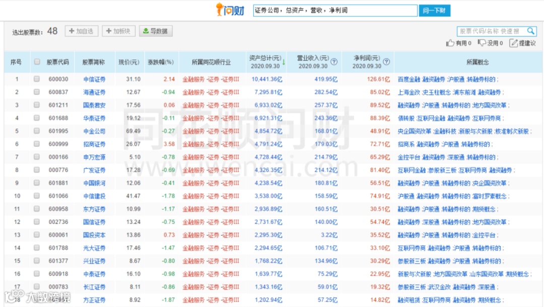544x307 pixels.
Task: Sort by 涨跌幅(%) column header
Action: [161, 62]
